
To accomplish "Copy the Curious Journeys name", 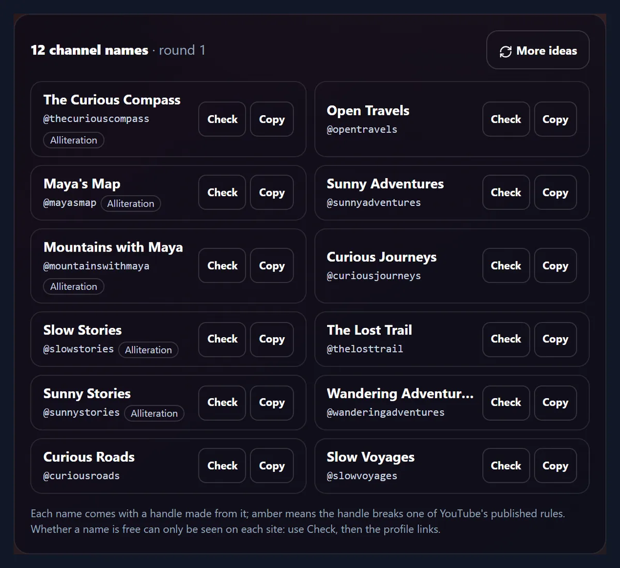I will 555,266.
